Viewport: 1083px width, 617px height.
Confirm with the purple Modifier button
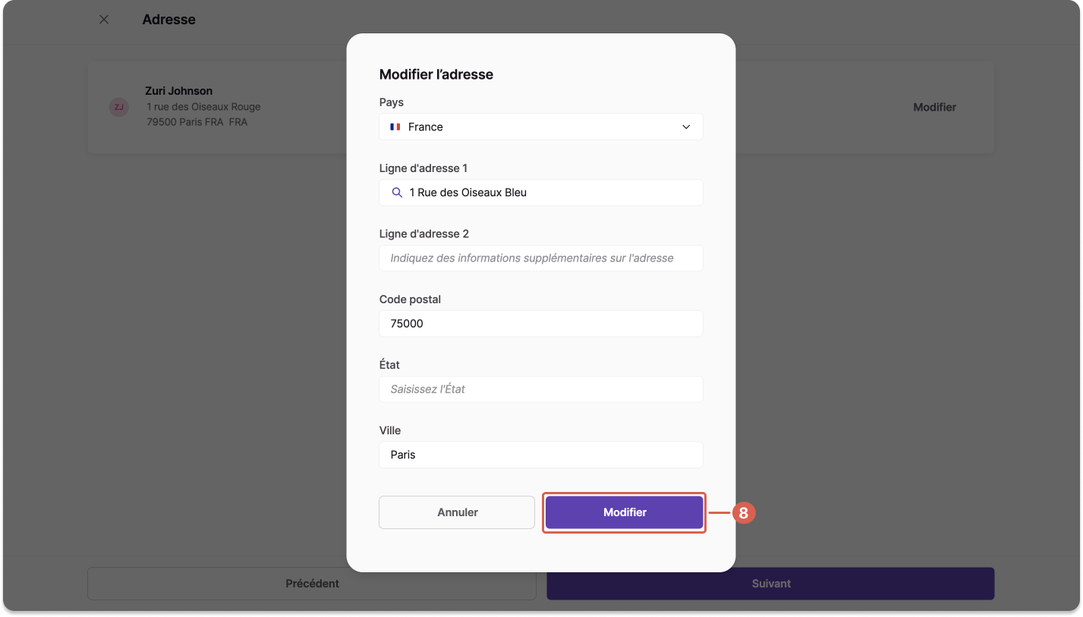coord(625,512)
